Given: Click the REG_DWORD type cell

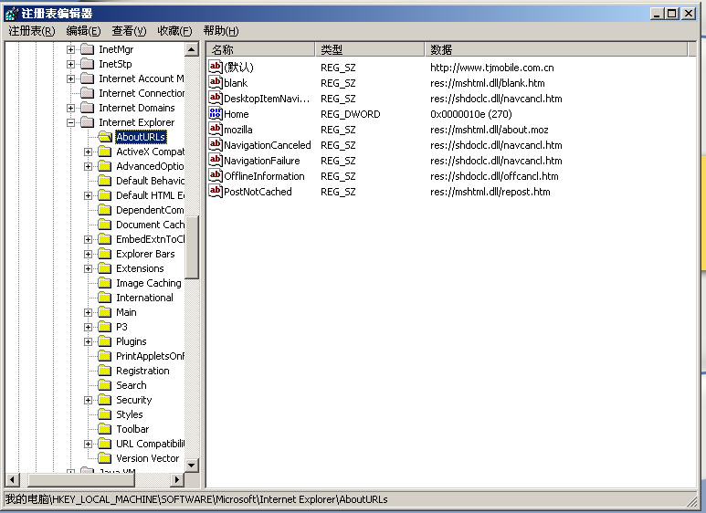Looking at the screenshot, I should [351, 114].
